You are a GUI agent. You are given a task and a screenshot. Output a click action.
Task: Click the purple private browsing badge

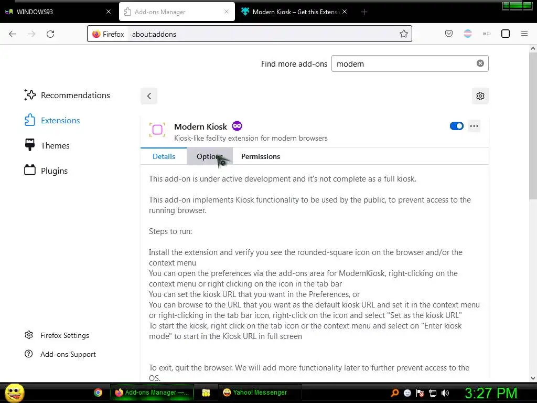pos(237,126)
